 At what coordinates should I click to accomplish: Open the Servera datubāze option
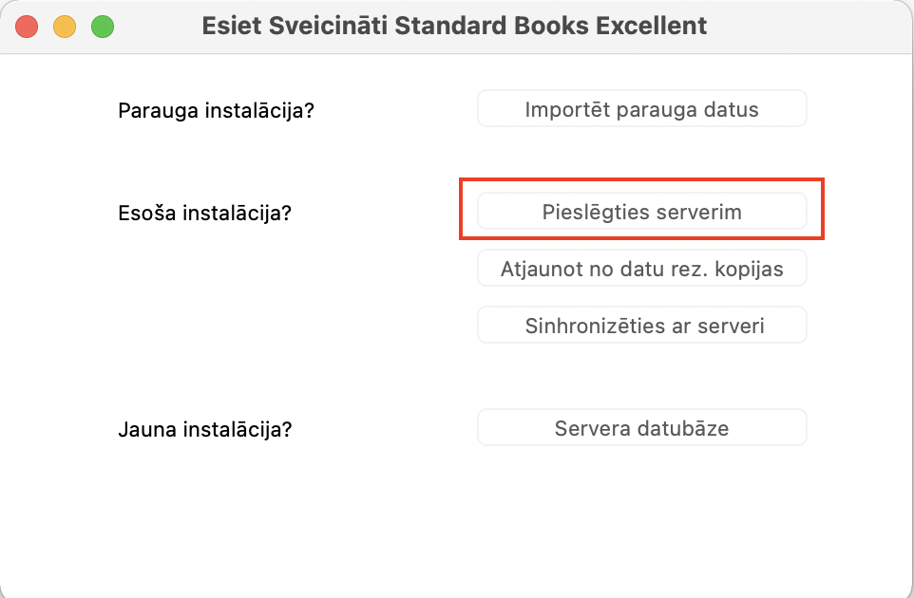click(x=641, y=428)
